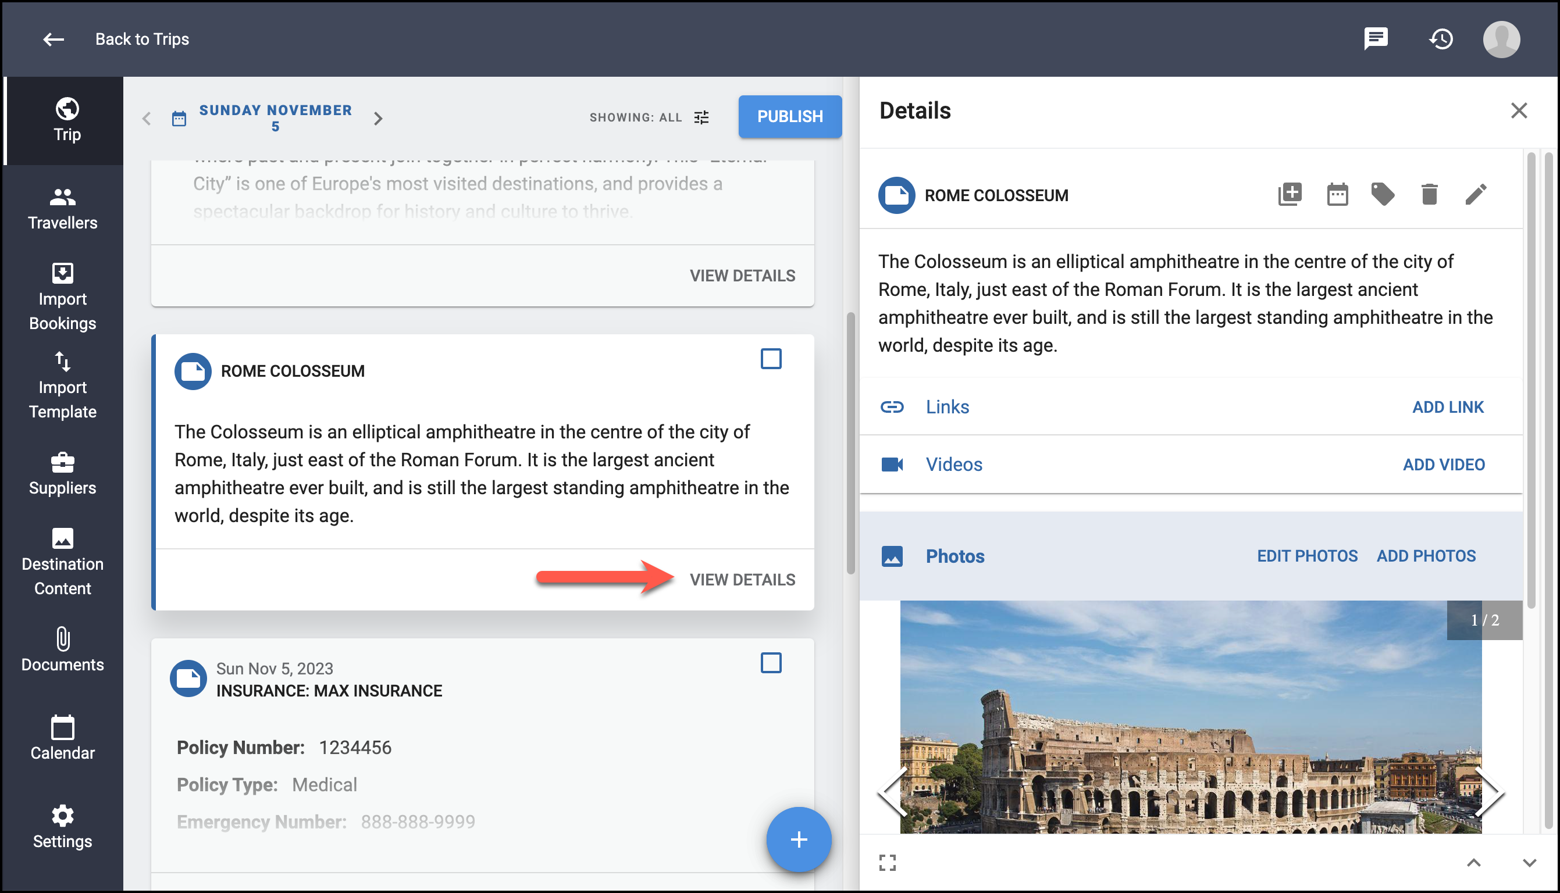Edit Rome Colosseum with pencil icon

1476,194
